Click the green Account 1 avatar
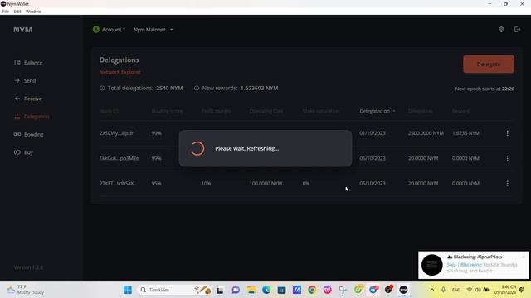 [x=96, y=30]
